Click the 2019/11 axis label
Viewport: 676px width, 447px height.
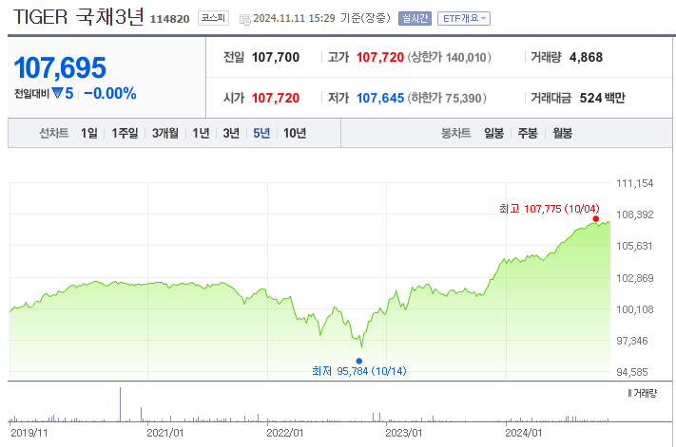(29, 433)
